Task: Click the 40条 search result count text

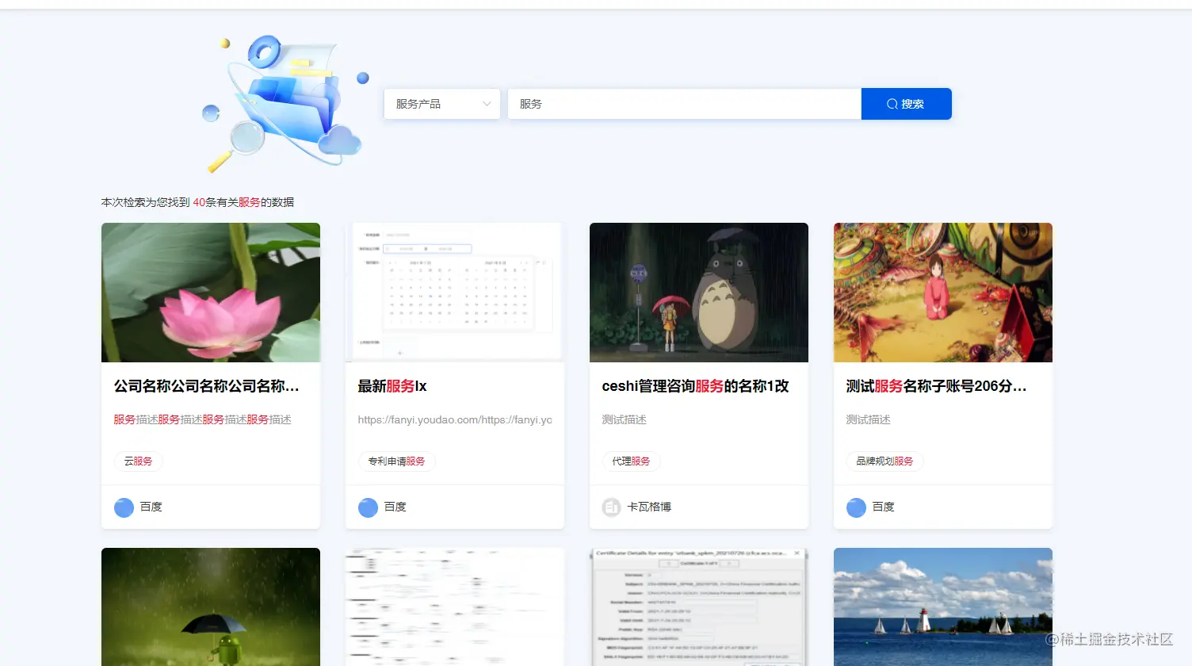Action: point(204,202)
